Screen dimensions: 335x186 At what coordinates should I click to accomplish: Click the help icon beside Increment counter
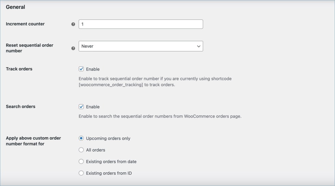tap(73, 24)
